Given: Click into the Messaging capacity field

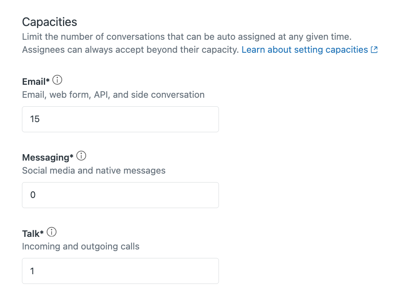Looking at the screenshot, I should click(x=120, y=195).
